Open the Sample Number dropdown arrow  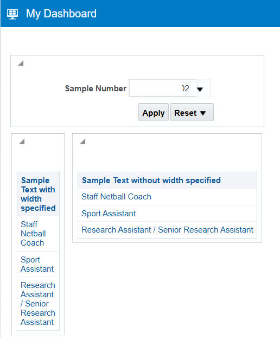[200, 89]
